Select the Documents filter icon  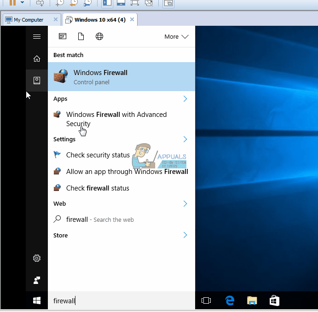click(x=81, y=37)
